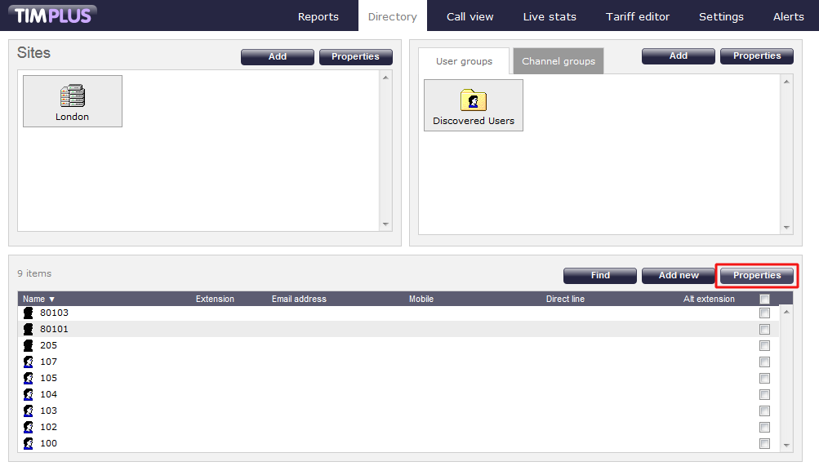819x475 pixels.
Task: Open the Discovered Users folder icon
Action: [474, 101]
